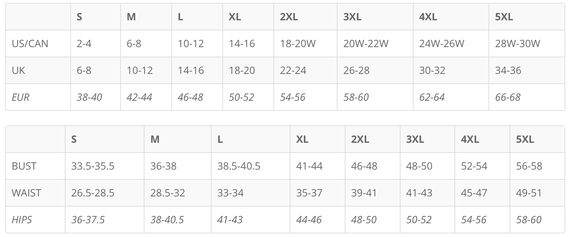This screenshot has height=237, width=570.
Task: Click the 28W-30W cell
Action: tap(517, 43)
